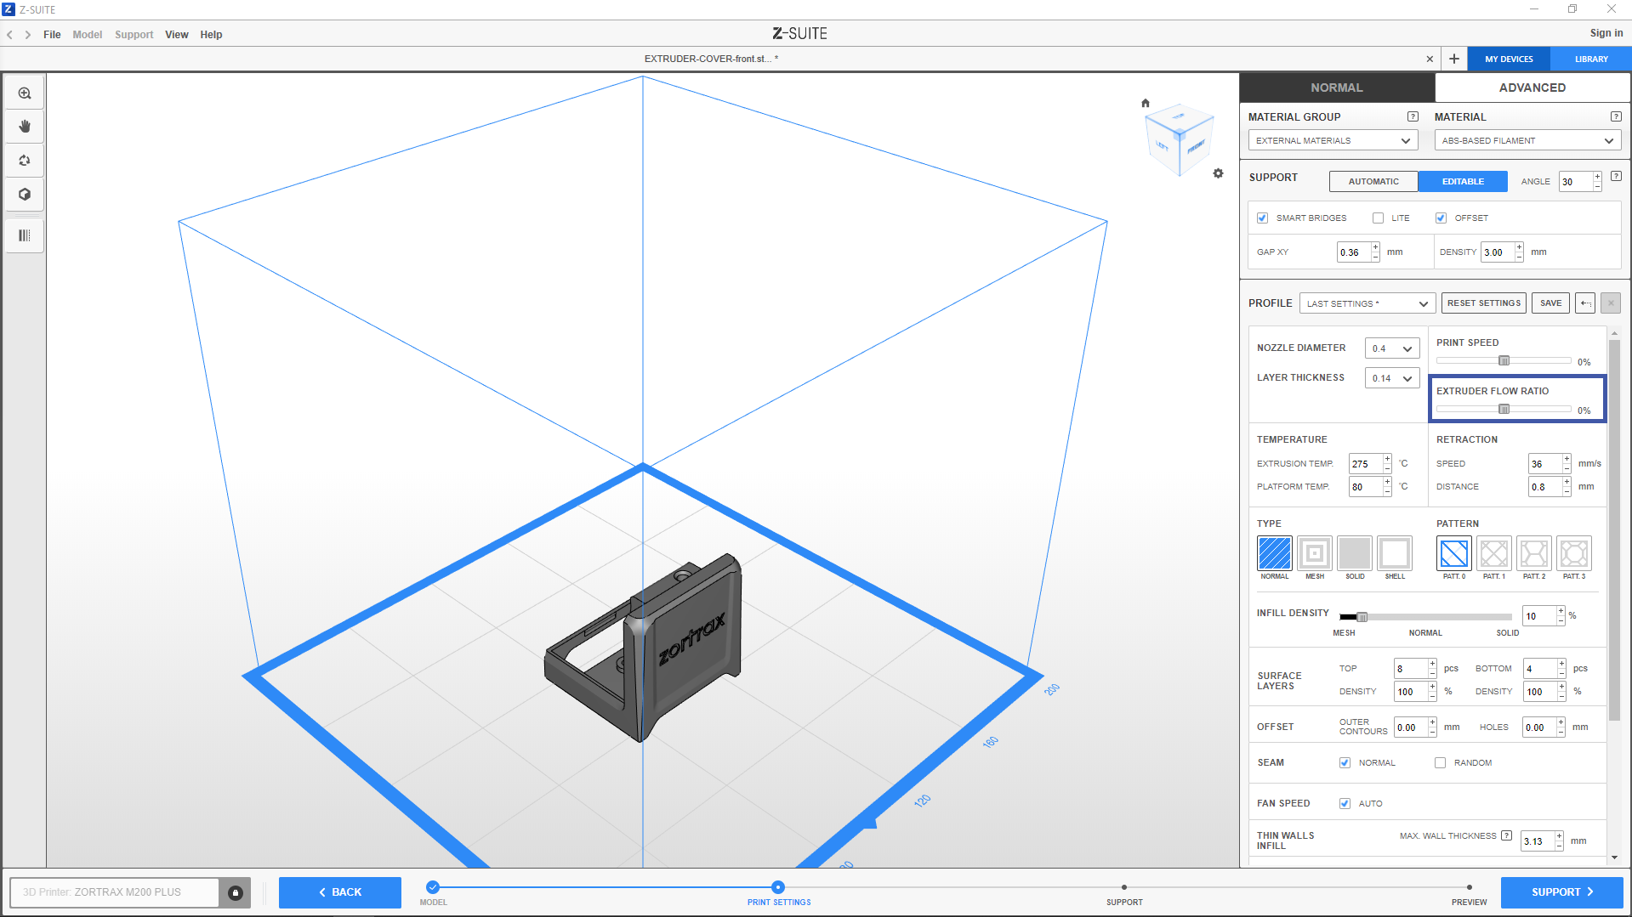The width and height of the screenshot is (1632, 917).
Task: Click the printer lock icon
Action: [x=236, y=892]
